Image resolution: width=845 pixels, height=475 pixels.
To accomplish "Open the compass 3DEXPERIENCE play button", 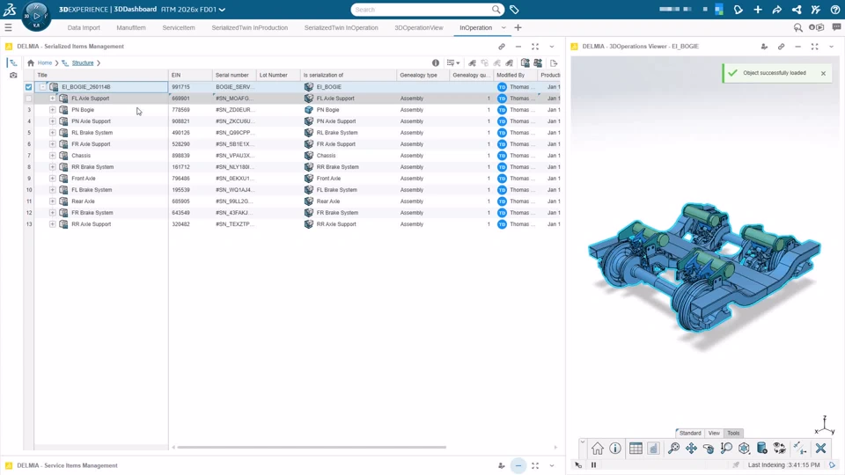I will pos(36,15).
